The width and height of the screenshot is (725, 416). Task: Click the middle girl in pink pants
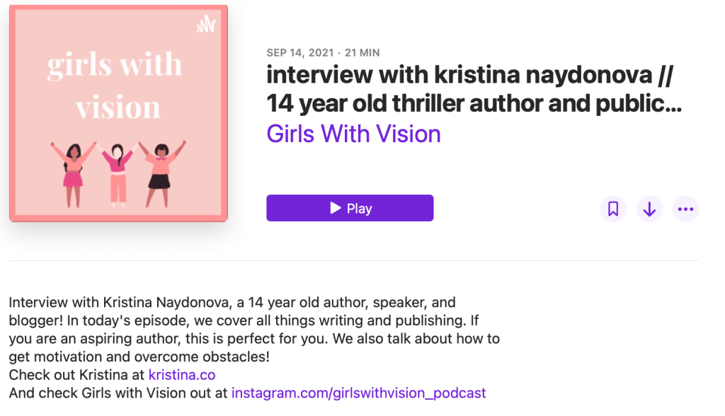point(118,173)
